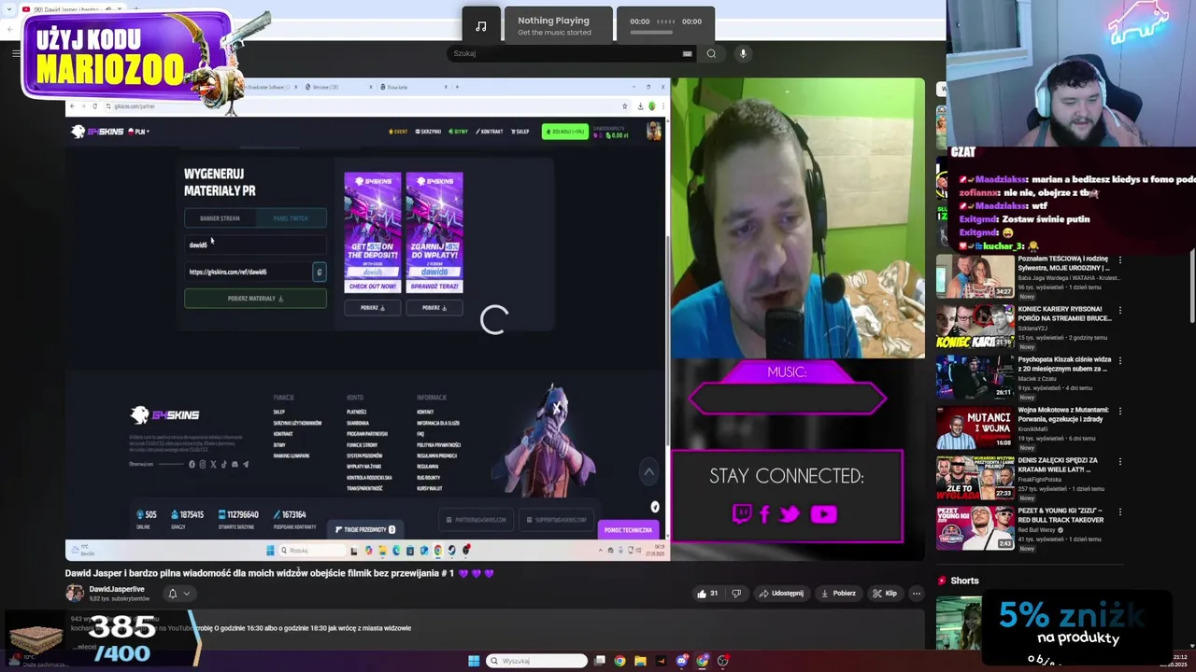Open the on-screen keyboard icon in search

pos(687,53)
